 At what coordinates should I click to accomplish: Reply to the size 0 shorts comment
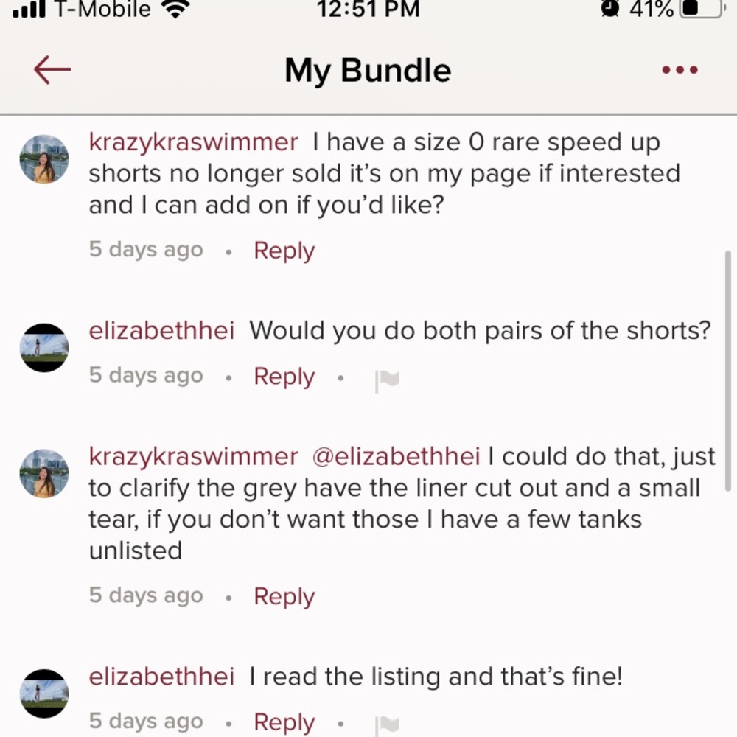(283, 251)
